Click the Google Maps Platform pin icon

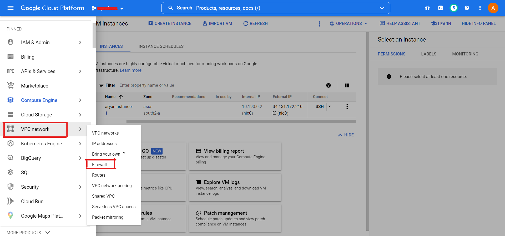tap(11, 216)
